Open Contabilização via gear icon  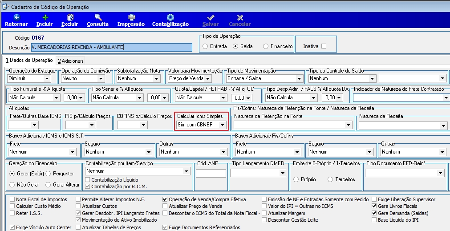[170, 17]
